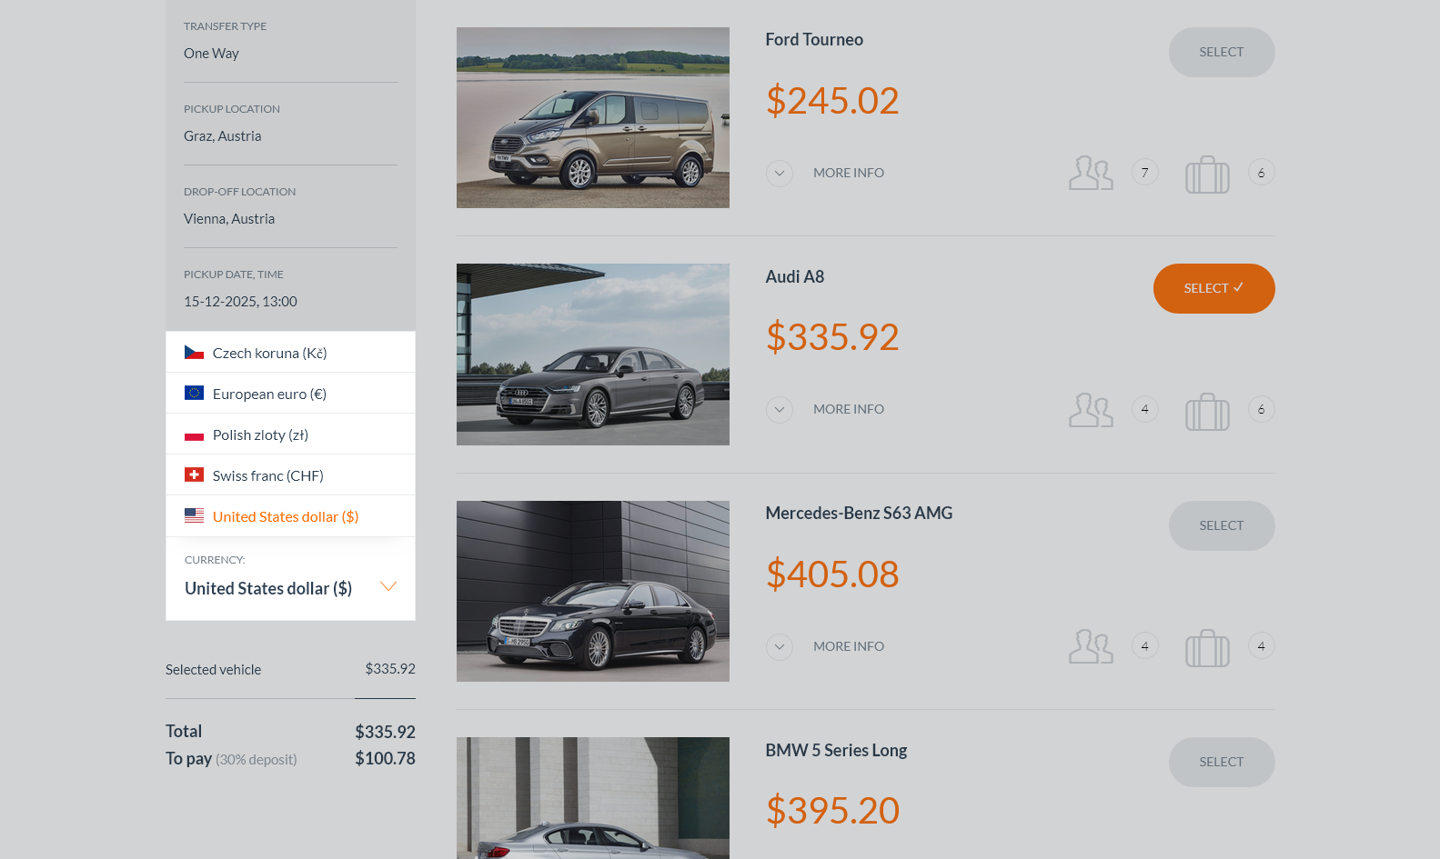Click the luggage icon for Mercedes-Benz S63 AMG
This screenshot has width=1440, height=859.
[x=1206, y=647]
